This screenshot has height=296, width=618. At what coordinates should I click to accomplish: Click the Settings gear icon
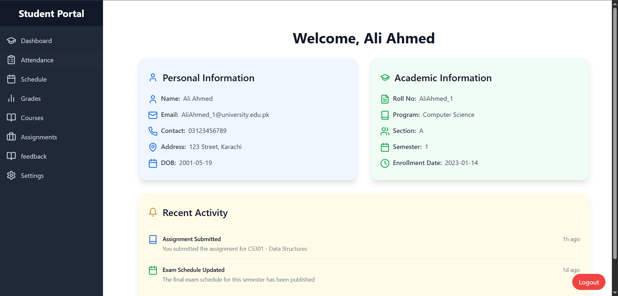click(x=11, y=176)
